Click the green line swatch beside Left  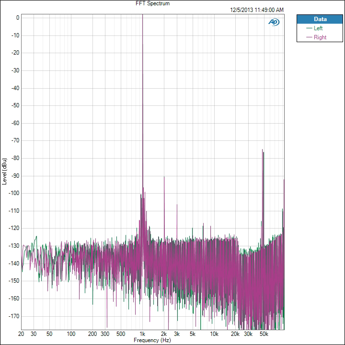tap(308, 28)
